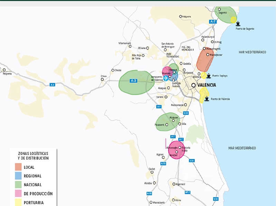Image resolution: width=276 pixels, height=206 pixels.
Task: Click the A-70 road shield near Alcúdia
Action: click(149, 193)
